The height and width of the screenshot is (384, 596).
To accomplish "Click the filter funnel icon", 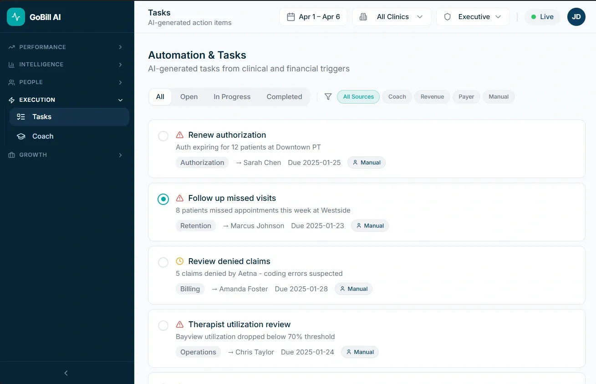I will tap(328, 97).
